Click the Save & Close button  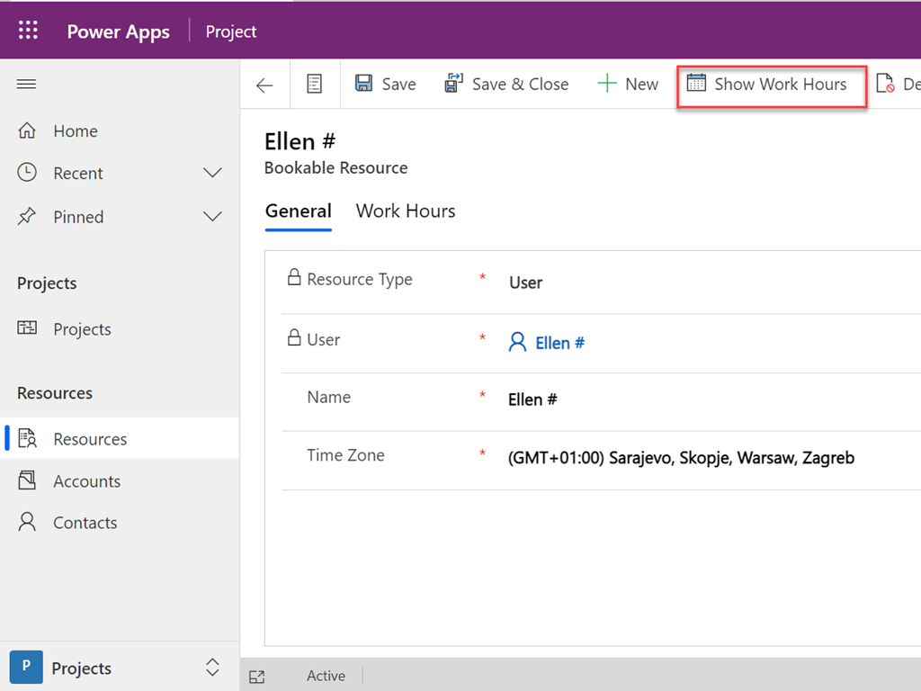(507, 84)
